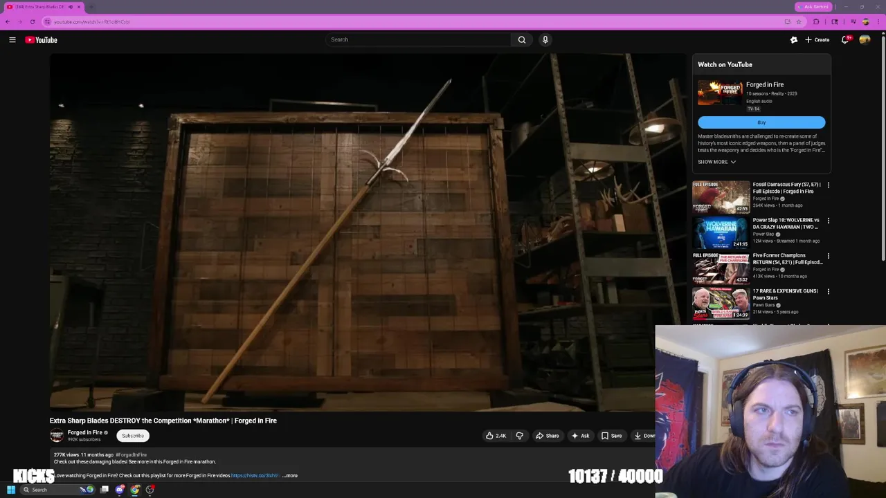Screen dimensions: 886x498
Task: Open the YouTube guide hamburger menu
Action: point(12,40)
